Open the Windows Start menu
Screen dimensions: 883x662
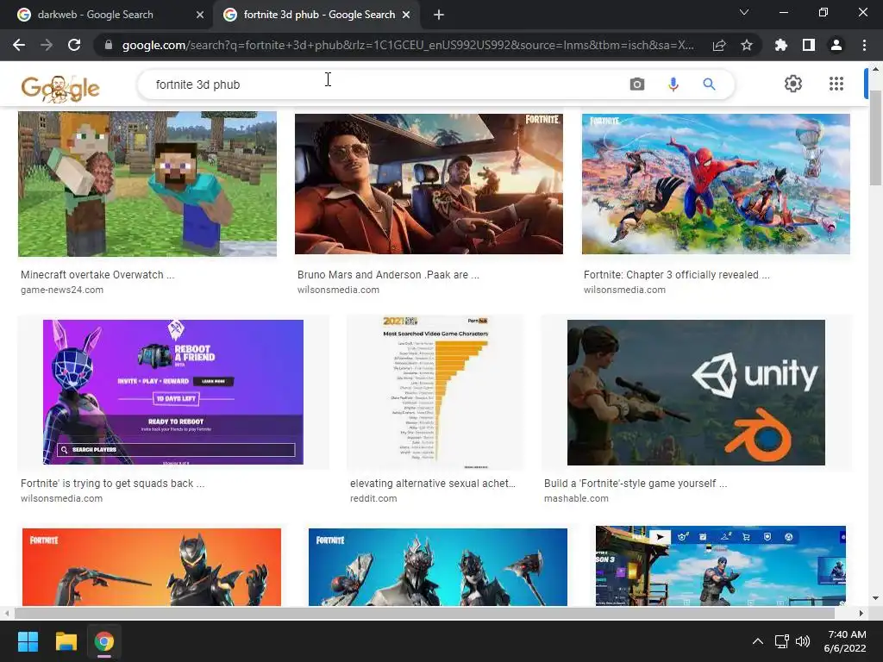click(x=28, y=641)
